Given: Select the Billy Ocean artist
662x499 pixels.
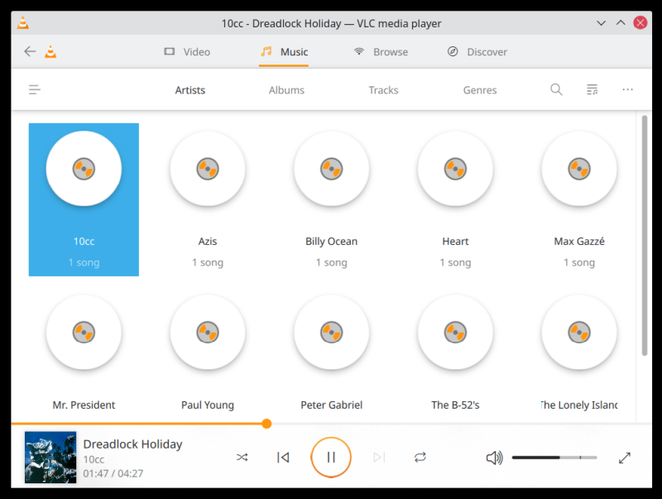Looking at the screenshot, I should (x=331, y=199).
